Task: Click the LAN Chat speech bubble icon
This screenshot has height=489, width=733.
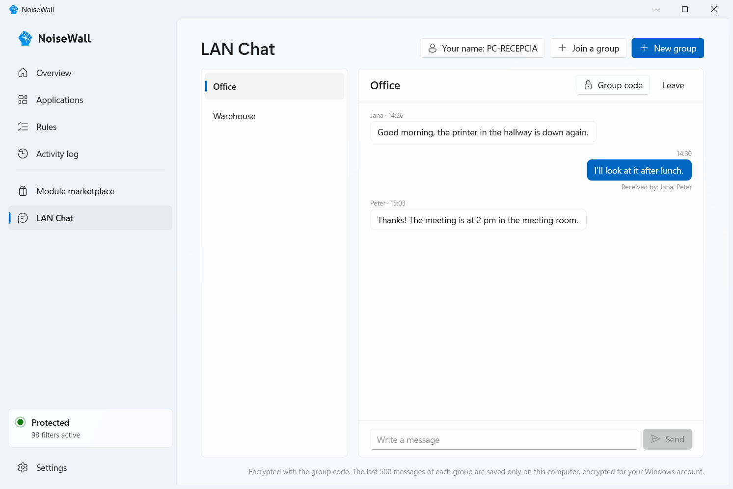Action: [23, 218]
